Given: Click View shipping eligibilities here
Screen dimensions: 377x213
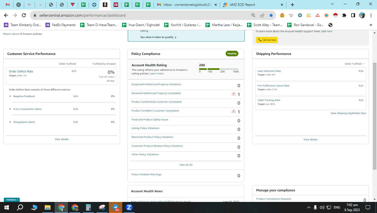Looking at the screenshot, I should pyautogui.click(x=348, y=113).
